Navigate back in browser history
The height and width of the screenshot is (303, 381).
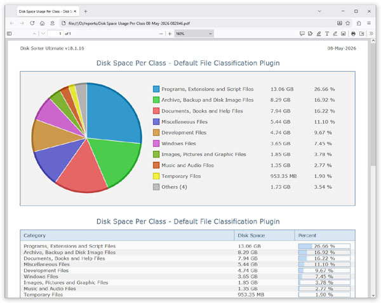click(x=11, y=24)
